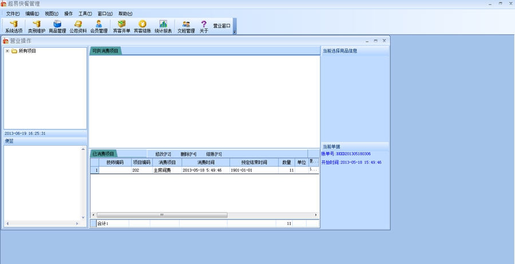The image size is (515, 264).
Task: Click 宾客开单 guest order icon
Action: pos(121,26)
